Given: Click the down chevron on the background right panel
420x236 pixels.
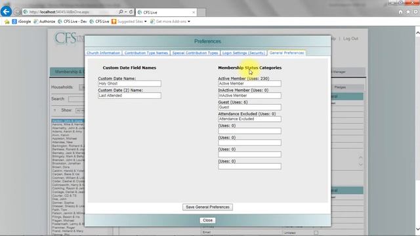Looking at the screenshot, I should point(360,165).
